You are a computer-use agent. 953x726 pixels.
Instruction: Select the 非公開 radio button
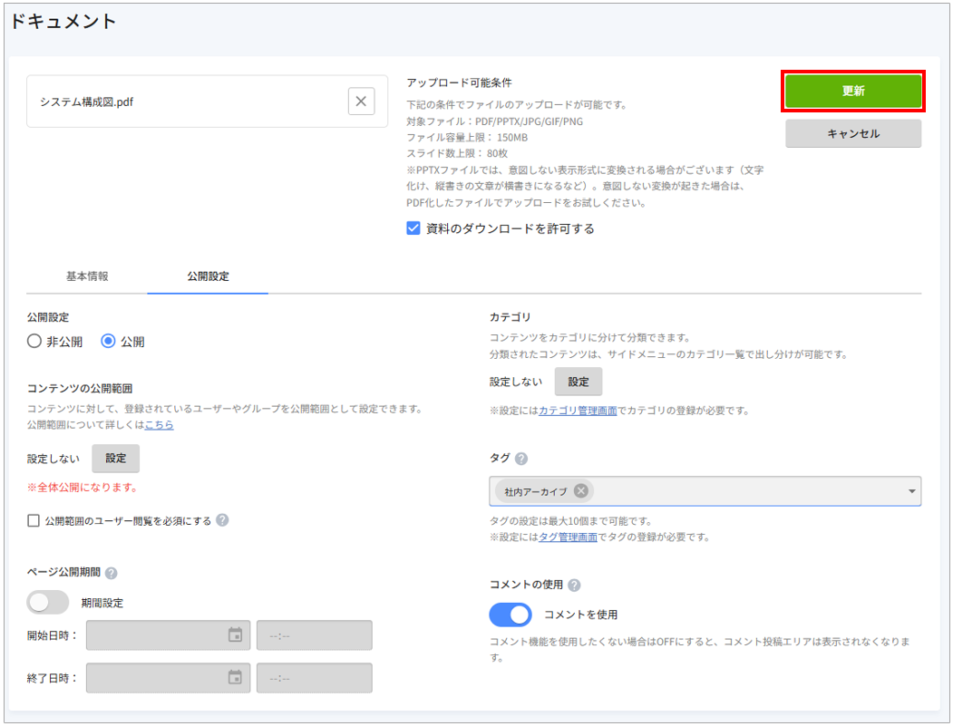[34, 342]
